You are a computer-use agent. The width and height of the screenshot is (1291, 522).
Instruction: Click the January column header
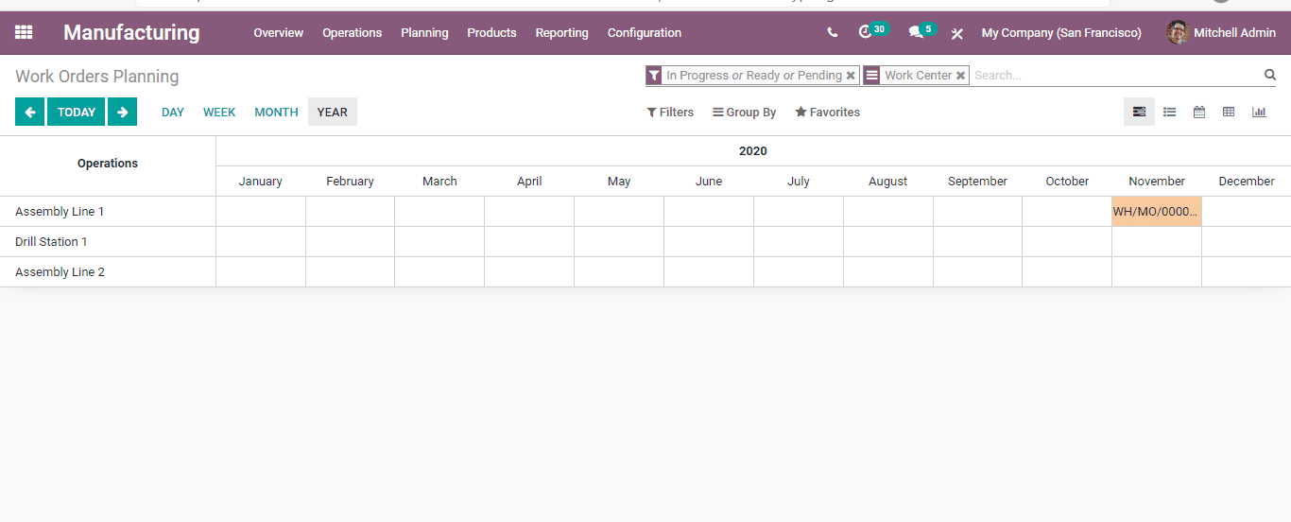point(261,182)
